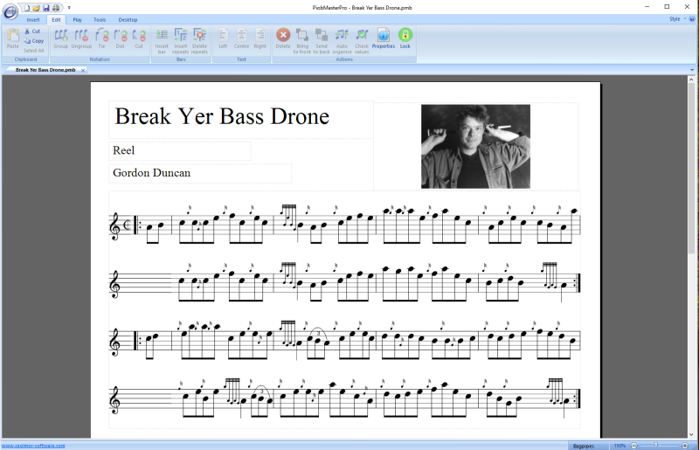Viewport: 699px width, 450px height.
Task: Click the zoom in plus button
Action: tap(685, 446)
